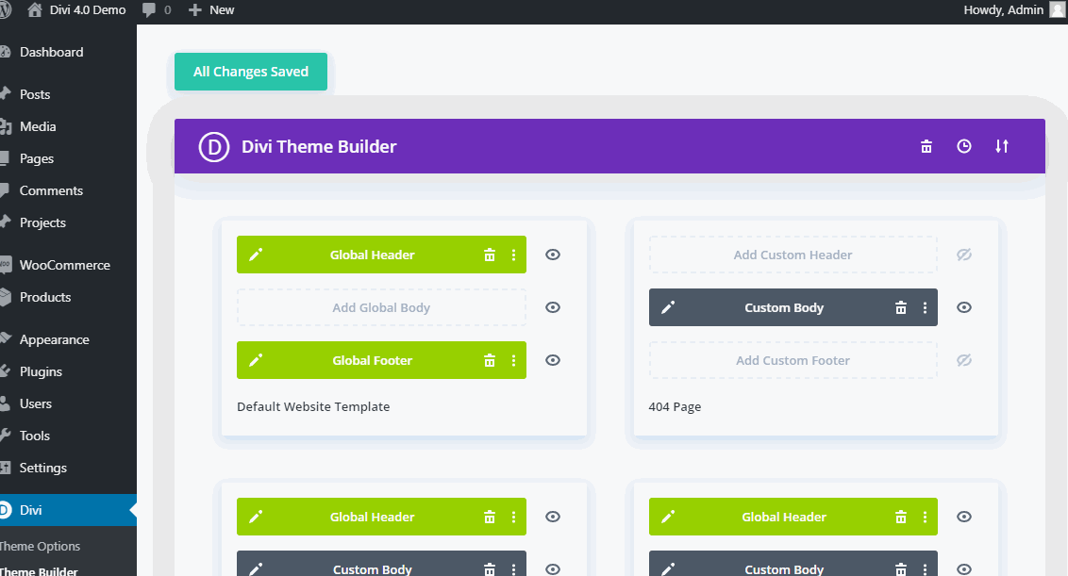Delete the Global Footer via trash icon
This screenshot has width=1068, height=576.
click(x=489, y=360)
